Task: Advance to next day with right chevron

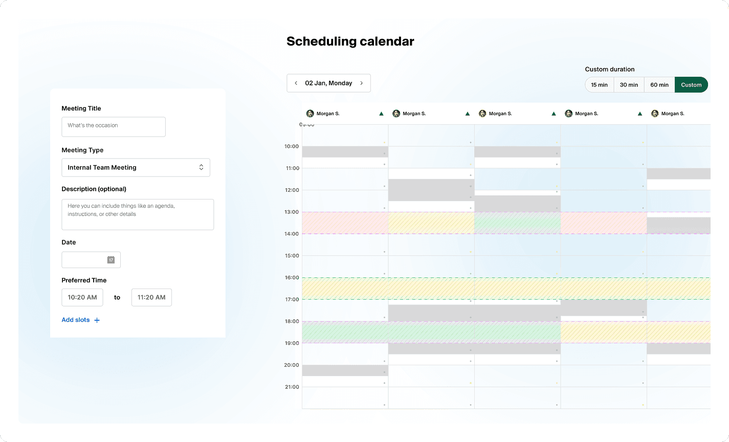Action: pyautogui.click(x=362, y=83)
